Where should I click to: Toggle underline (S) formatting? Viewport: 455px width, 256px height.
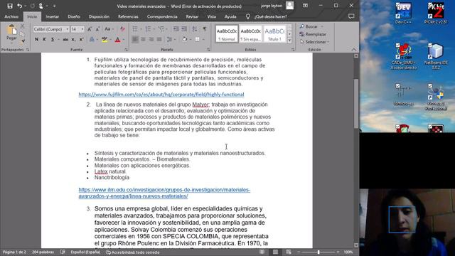click(x=52, y=40)
